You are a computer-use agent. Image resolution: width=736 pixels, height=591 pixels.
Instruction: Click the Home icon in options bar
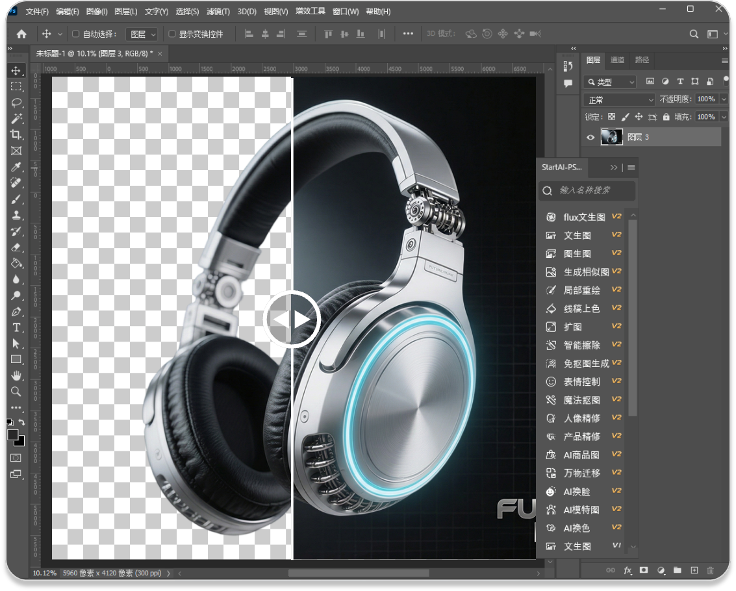pyautogui.click(x=21, y=34)
